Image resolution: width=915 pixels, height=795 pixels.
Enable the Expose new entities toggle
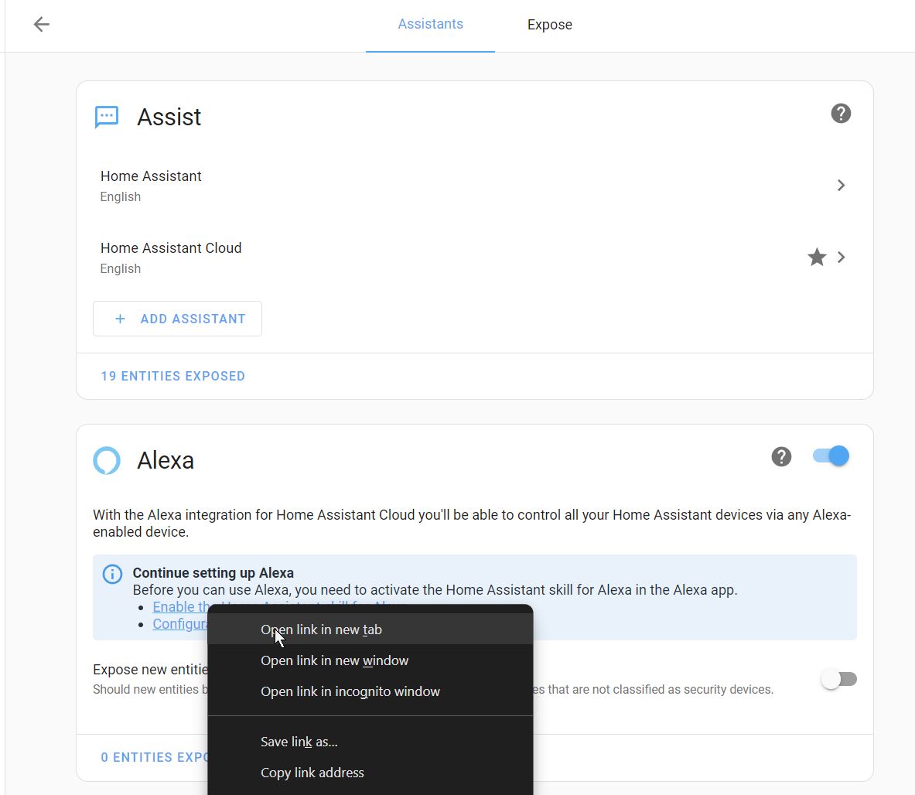point(838,679)
